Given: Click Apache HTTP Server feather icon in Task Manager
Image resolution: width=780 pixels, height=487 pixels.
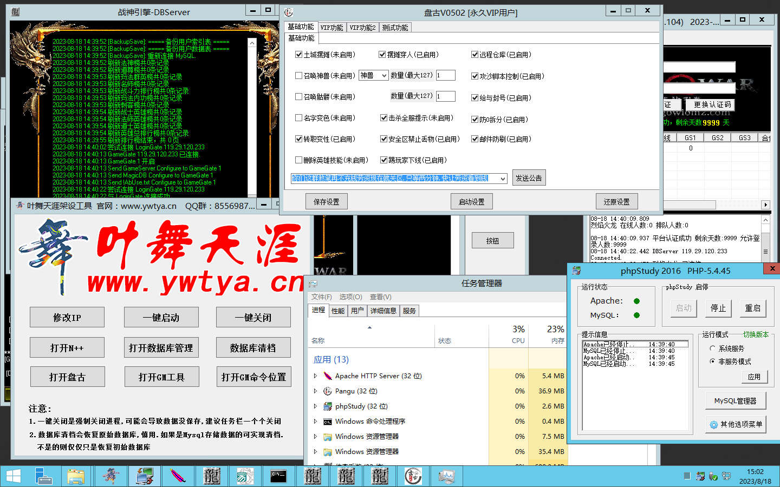Looking at the screenshot, I should (x=328, y=376).
